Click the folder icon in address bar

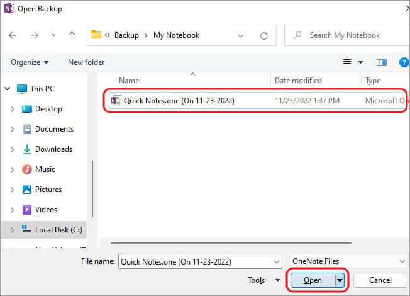coord(96,35)
